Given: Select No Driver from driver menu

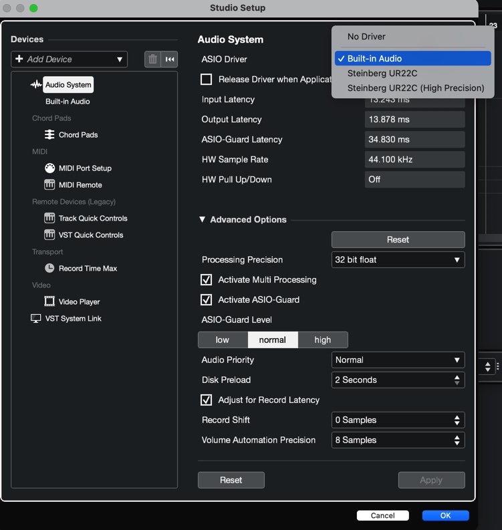Looking at the screenshot, I should coord(412,37).
